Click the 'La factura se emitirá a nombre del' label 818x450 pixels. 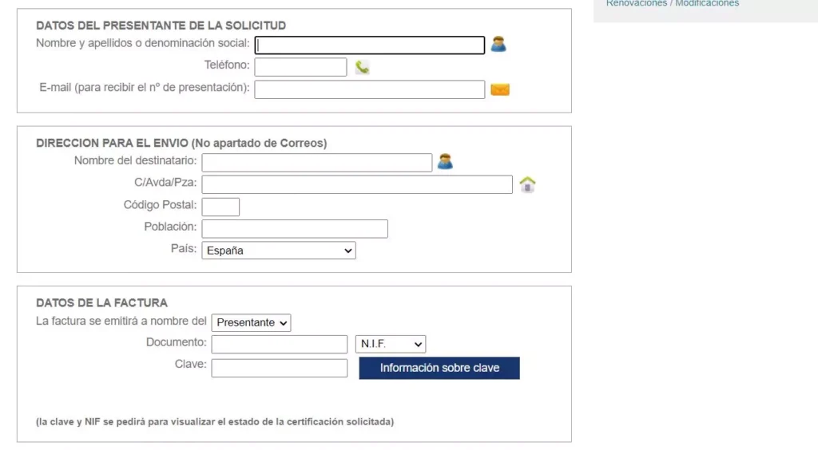(121, 322)
